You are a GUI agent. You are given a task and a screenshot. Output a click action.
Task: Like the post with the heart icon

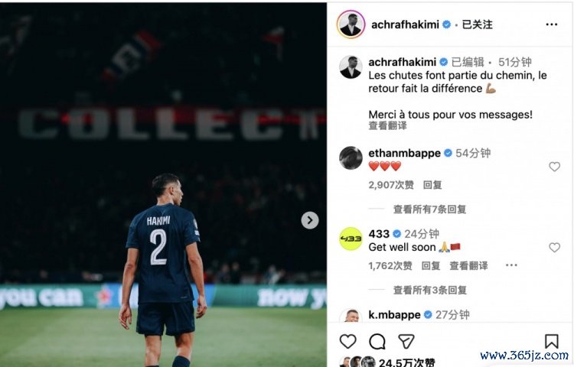click(x=347, y=342)
